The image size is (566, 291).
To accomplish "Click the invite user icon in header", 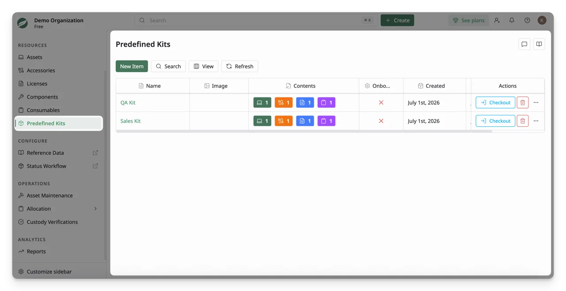I will [497, 20].
